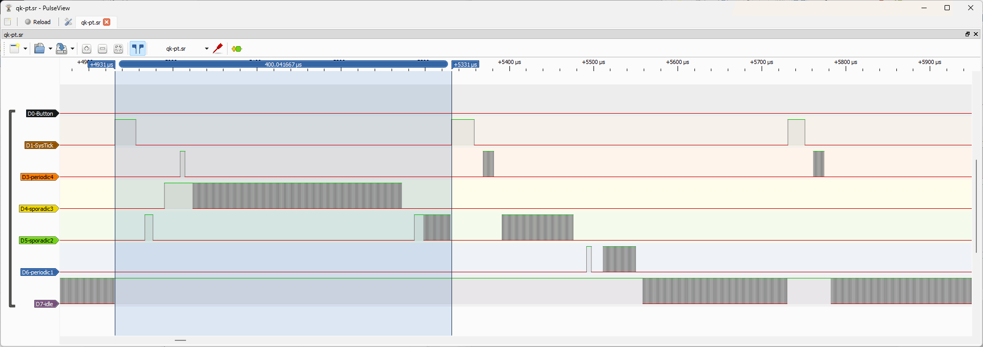Viewport: 983px width, 347px height.
Task: Click the Reload button
Action: point(38,22)
